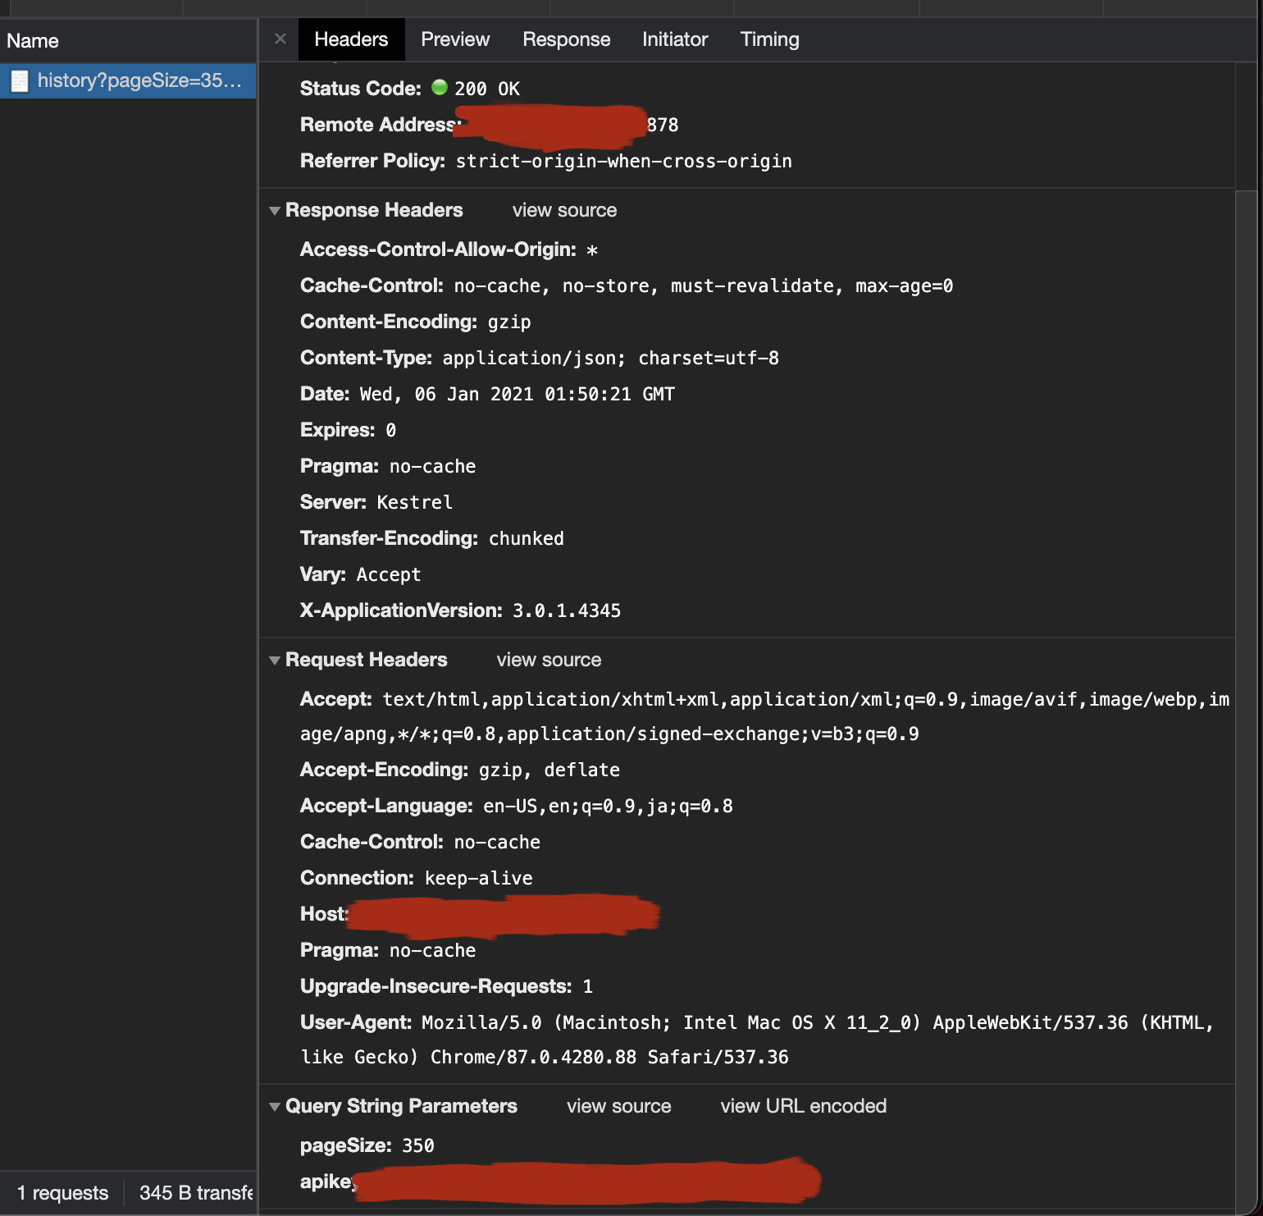Viewport: 1263px width, 1216px height.
Task: Switch to the Preview tab
Action: (x=455, y=39)
